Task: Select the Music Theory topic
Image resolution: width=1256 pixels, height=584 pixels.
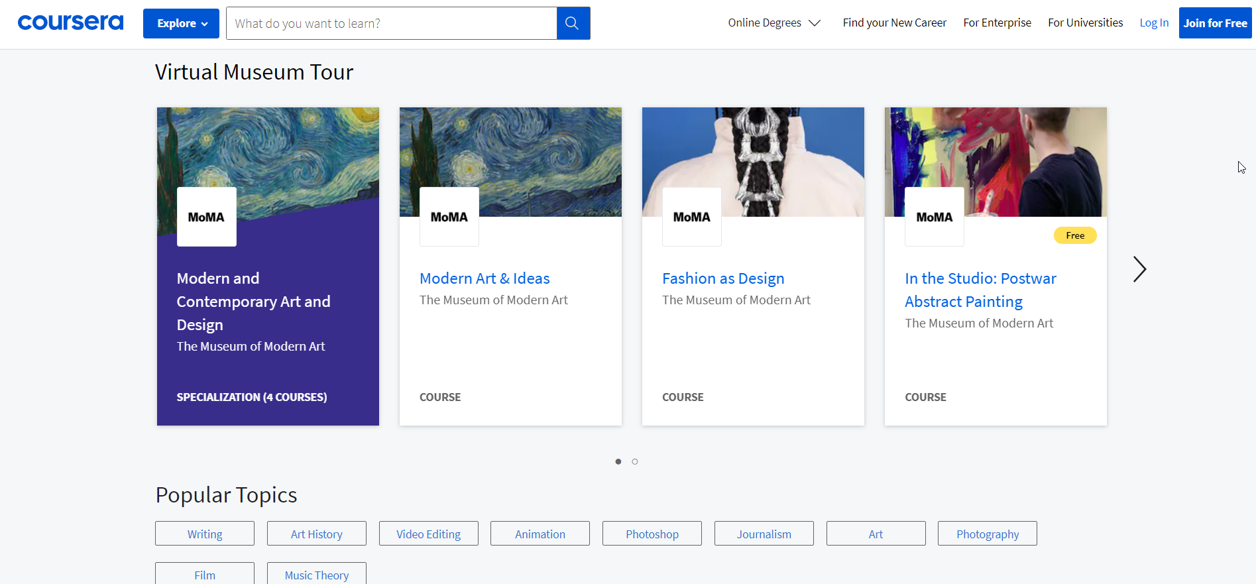Action: pos(317,573)
